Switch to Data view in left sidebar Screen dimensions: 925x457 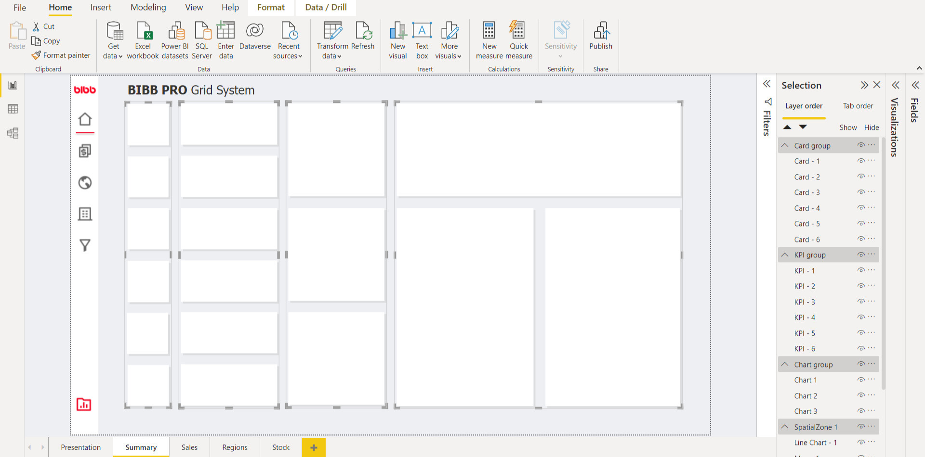[13, 109]
